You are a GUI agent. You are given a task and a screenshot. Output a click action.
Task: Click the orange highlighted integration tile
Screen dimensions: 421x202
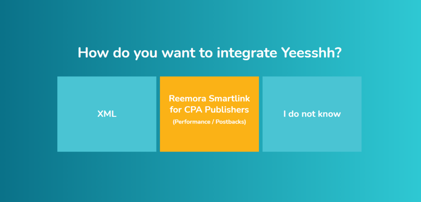click(209, 114)
